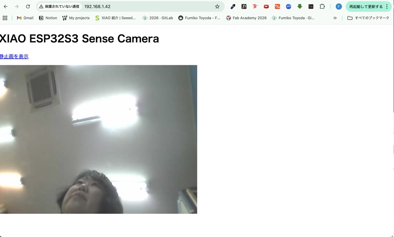Open the Notion bookmark
The image size is (394, 237).
pyautogui.click(x=47, y=18)
